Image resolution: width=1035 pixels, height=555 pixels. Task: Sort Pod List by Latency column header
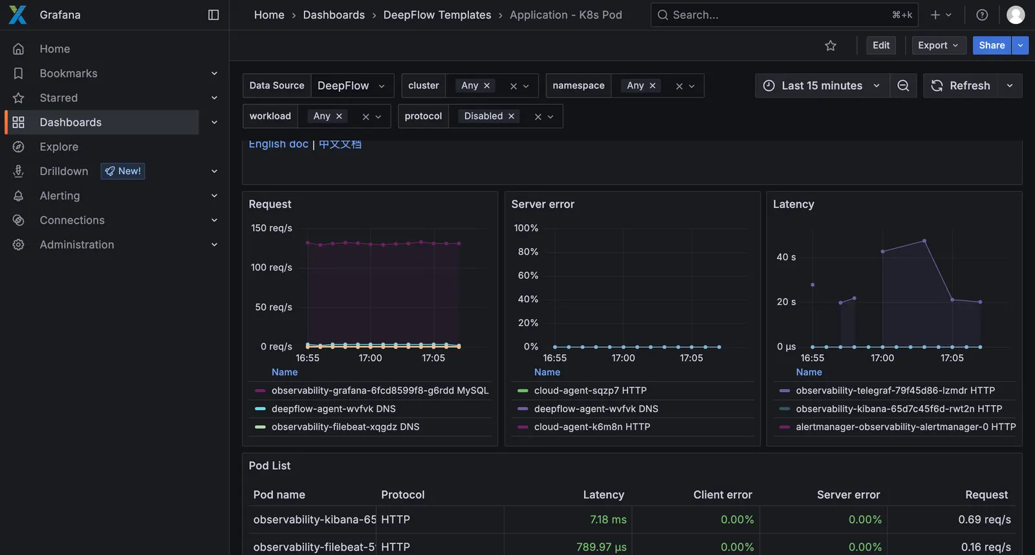coord(604,495)
